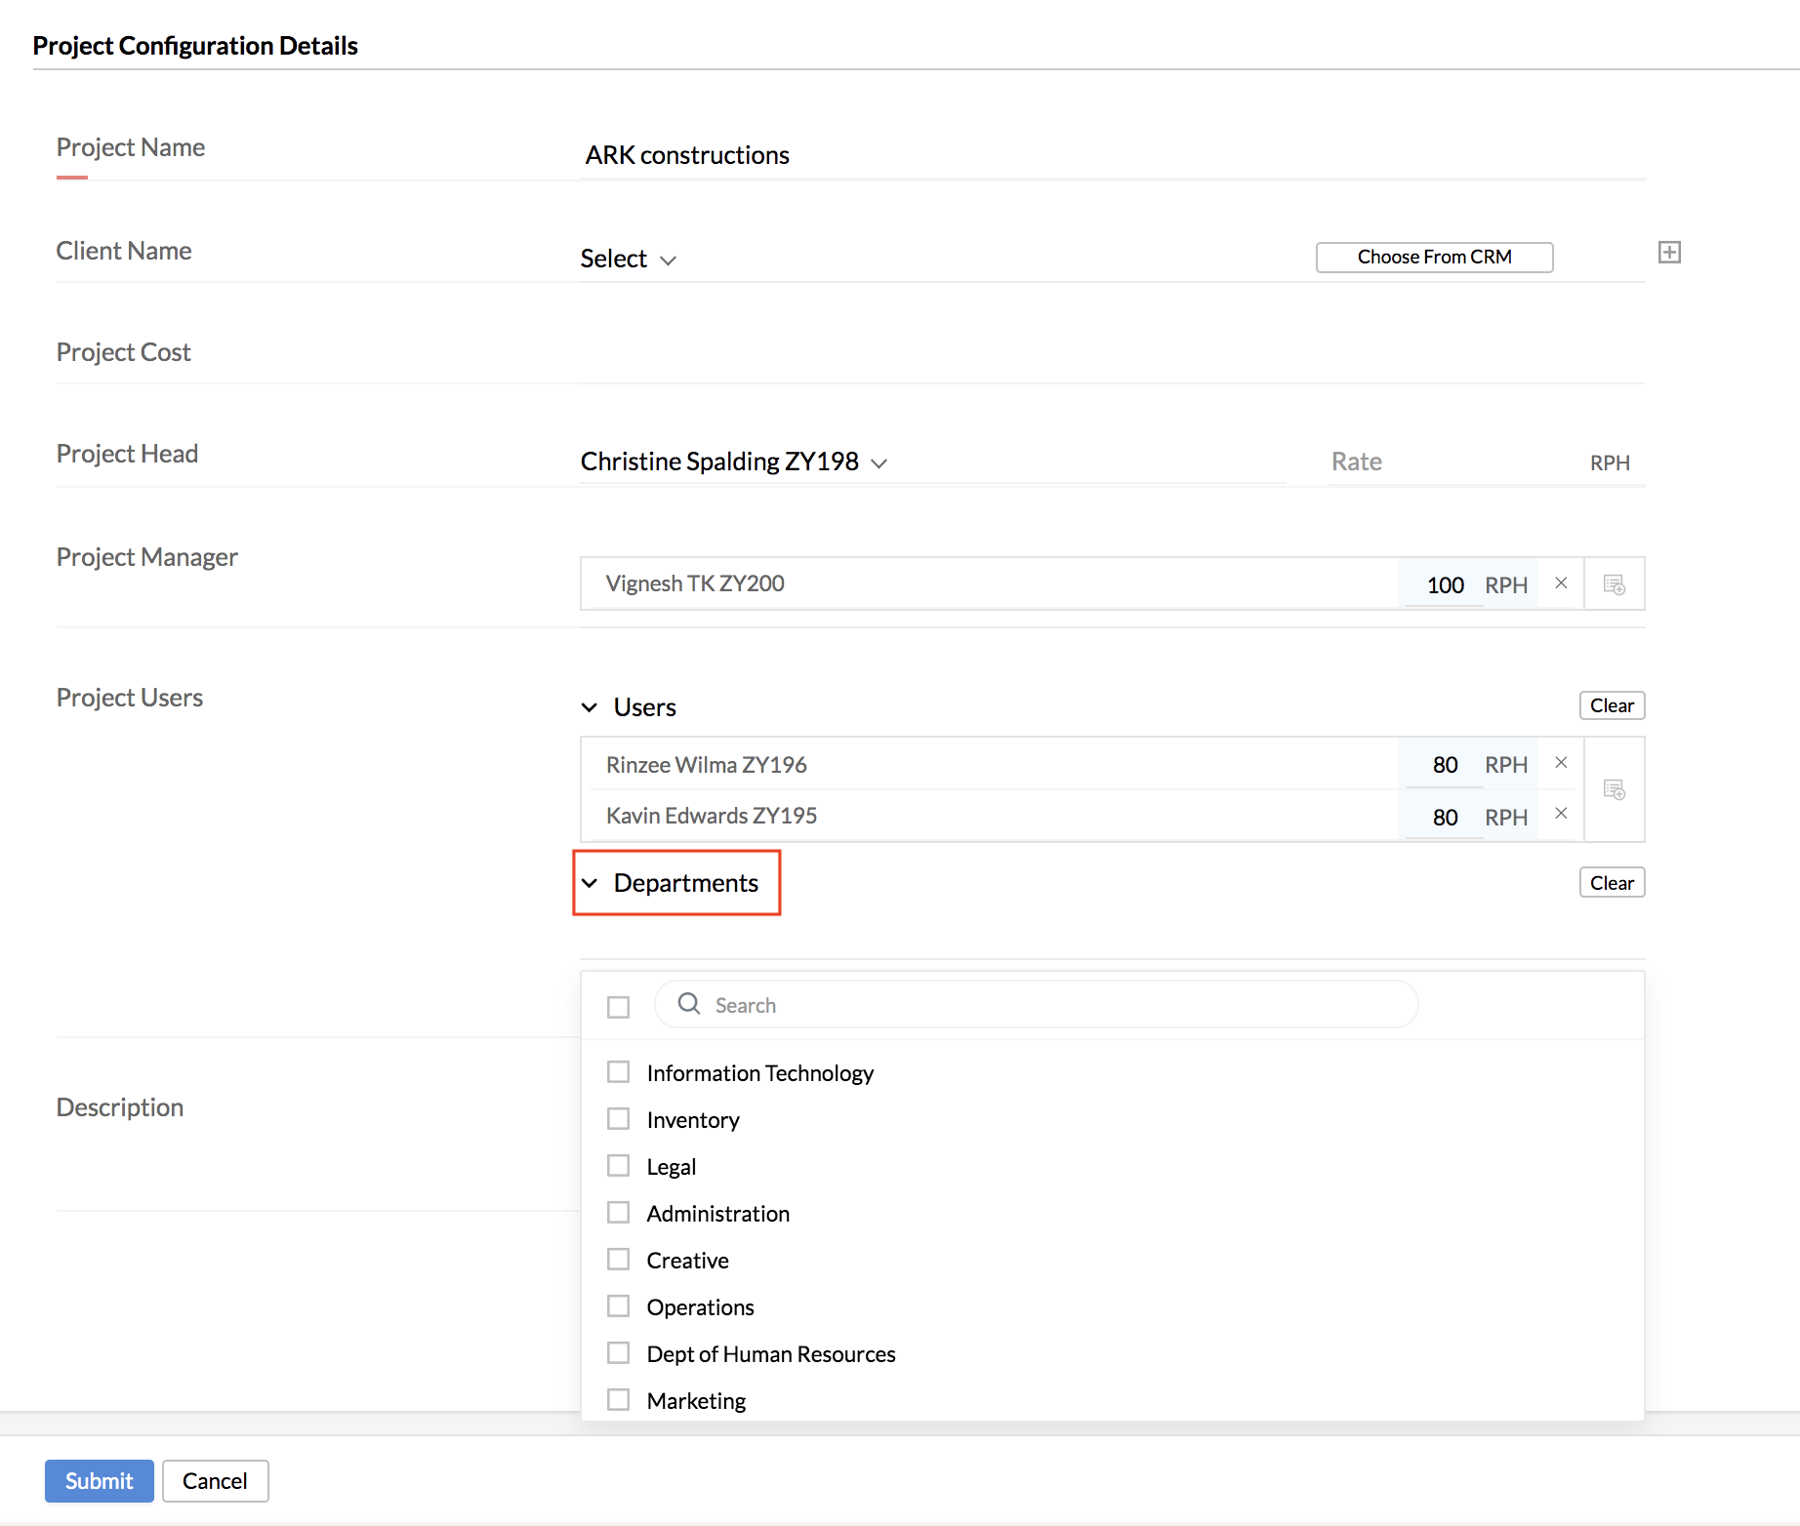Remove Kavin Edwards from project users

pyautogui.click(x=1561, y=814)
